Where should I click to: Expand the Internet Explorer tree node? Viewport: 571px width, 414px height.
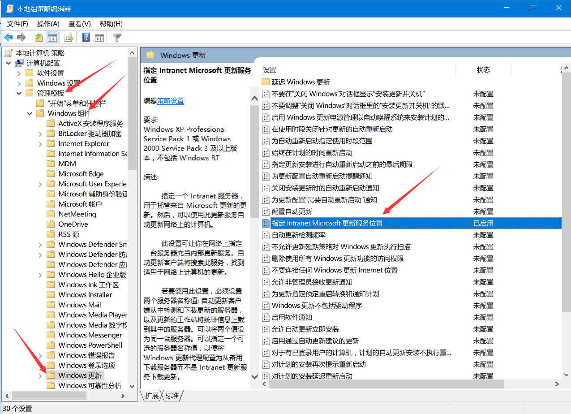(x=40, y=144)
